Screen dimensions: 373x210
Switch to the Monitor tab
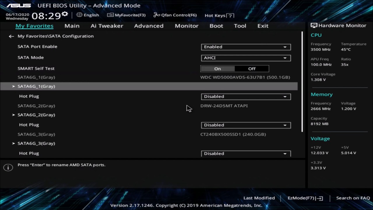(186, 26)
